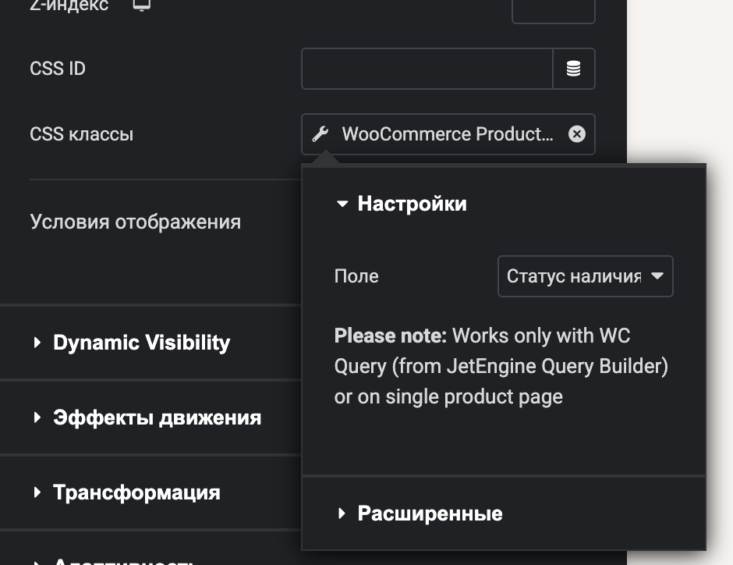
Task: Remove WooCommerce Product dynamic tag with X icon
Action: click(577, 134)
